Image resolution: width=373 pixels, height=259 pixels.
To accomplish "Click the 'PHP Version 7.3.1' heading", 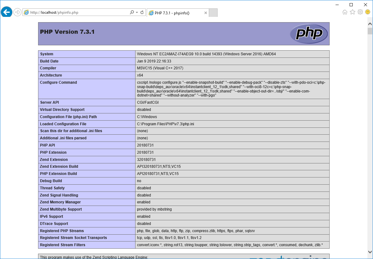I will coord(67,32).
